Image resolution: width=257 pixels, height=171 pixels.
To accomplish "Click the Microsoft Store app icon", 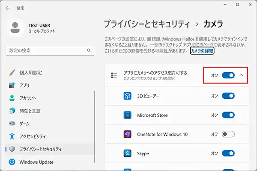I will point(127,115).
